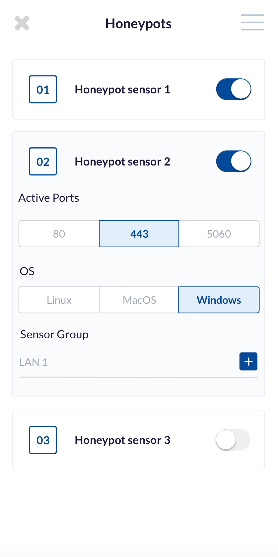Viewport: 278px width, 557px height.
Task: Turn off Honeypot sensor 2 switch
Action: tap(234, 161)
